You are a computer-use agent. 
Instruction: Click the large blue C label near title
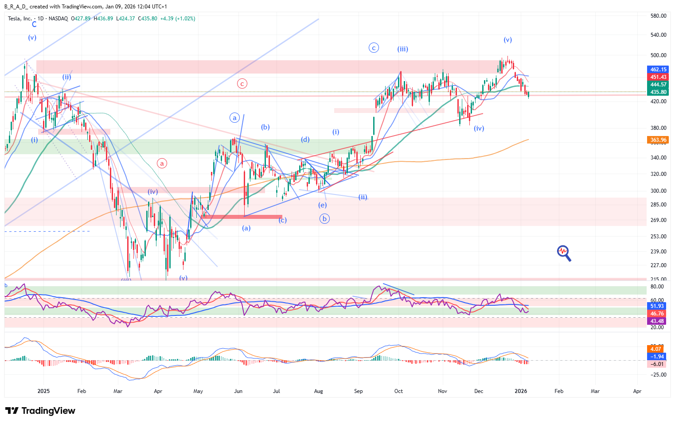coord(34,25)
